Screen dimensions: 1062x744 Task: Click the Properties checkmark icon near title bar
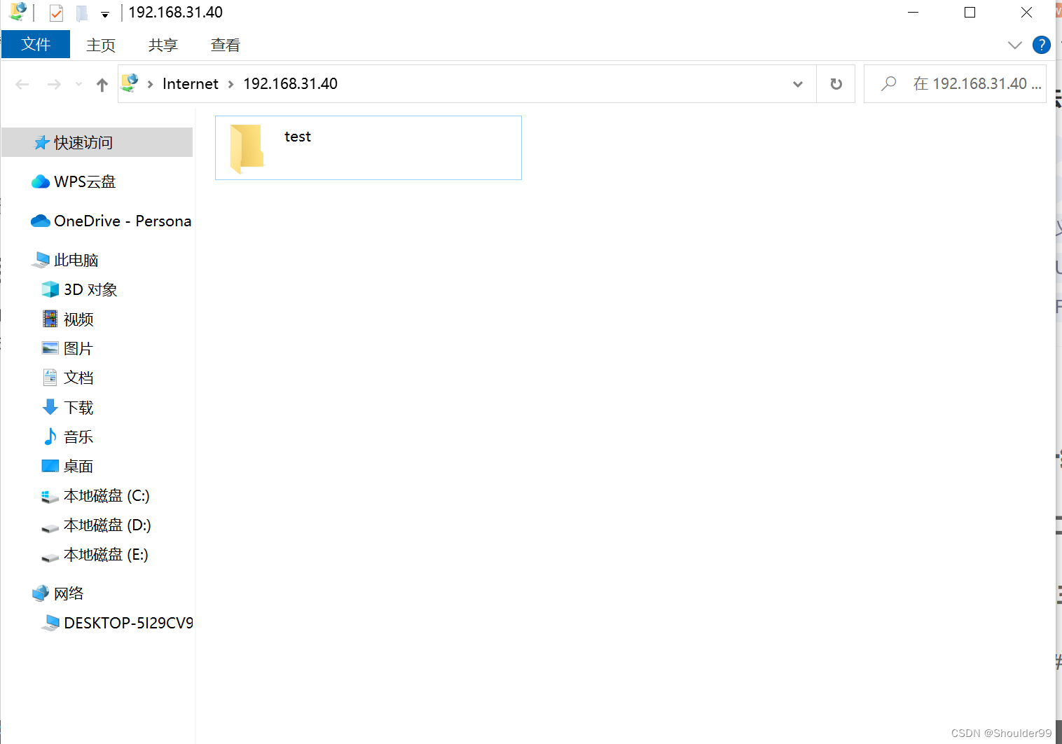pyautogui.click(x=55, y=12)
